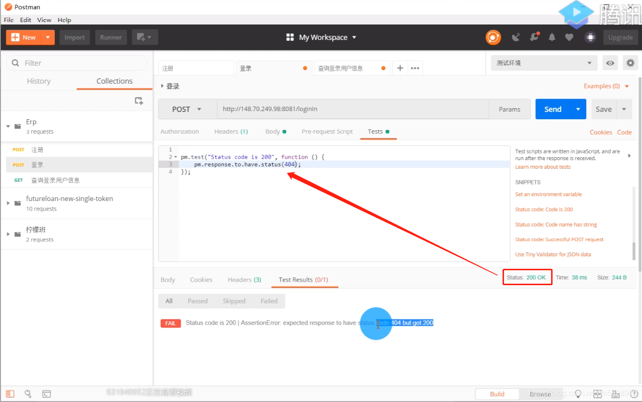The width and height of the screenshot is (642, 402).
Task: Open the response Cookies tab
Action: [x=201, y=279]
